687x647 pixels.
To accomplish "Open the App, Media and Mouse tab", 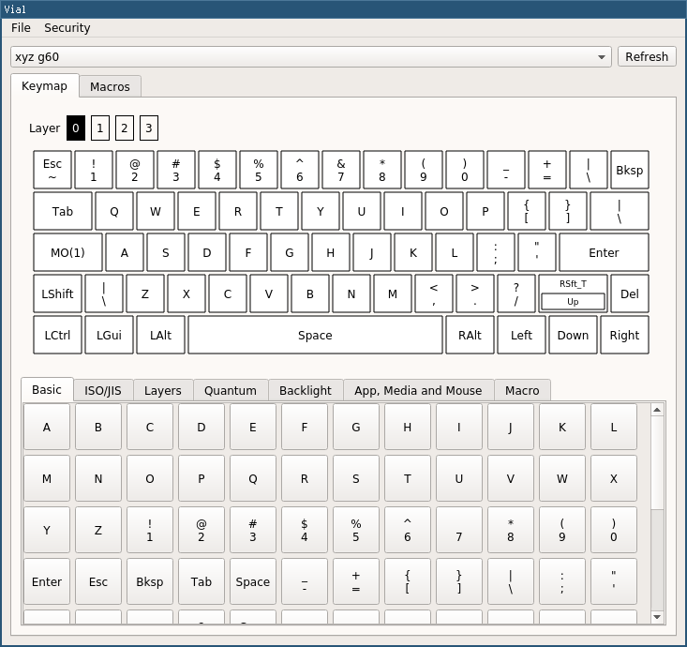I will coord(418,390).
